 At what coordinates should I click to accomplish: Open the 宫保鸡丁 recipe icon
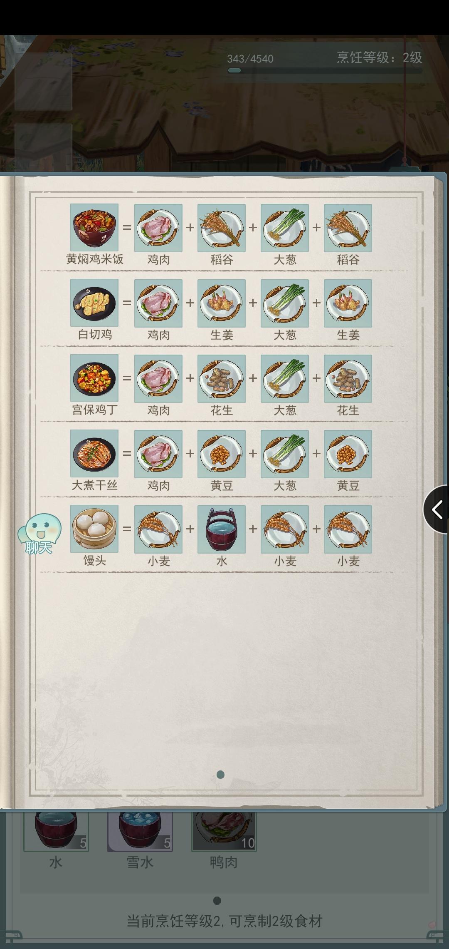click(x=94, y=378)
